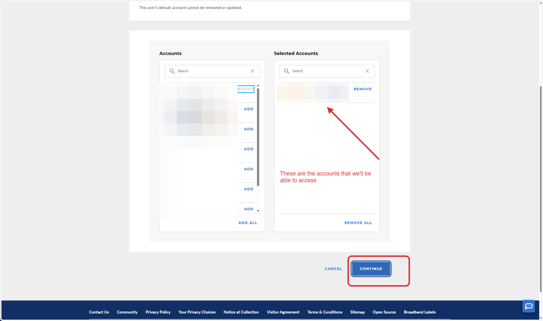Clear the Selected Accounts search with X

click(367, 71)
